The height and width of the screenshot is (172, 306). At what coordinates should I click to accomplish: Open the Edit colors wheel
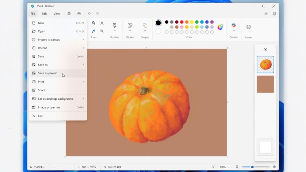point(220,27)
